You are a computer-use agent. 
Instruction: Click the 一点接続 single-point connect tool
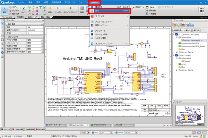(151, 14)
